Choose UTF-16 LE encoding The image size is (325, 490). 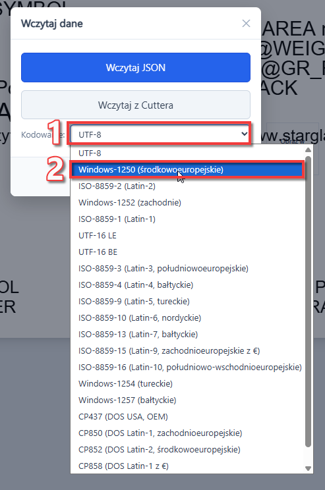[188, 236]
